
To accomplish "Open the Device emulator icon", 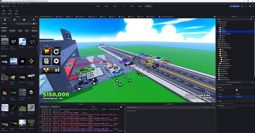I will (x=10, y=11).
